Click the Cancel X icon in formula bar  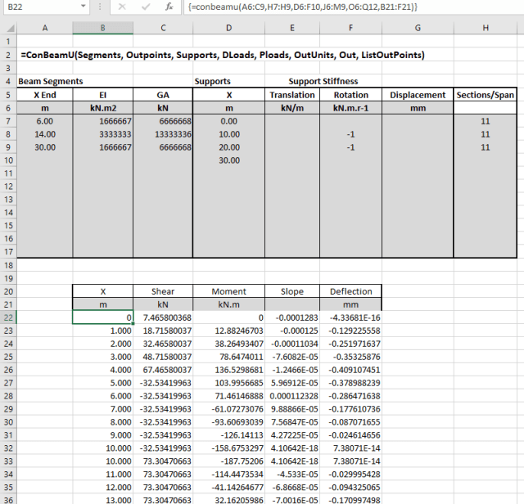(121, 7)
